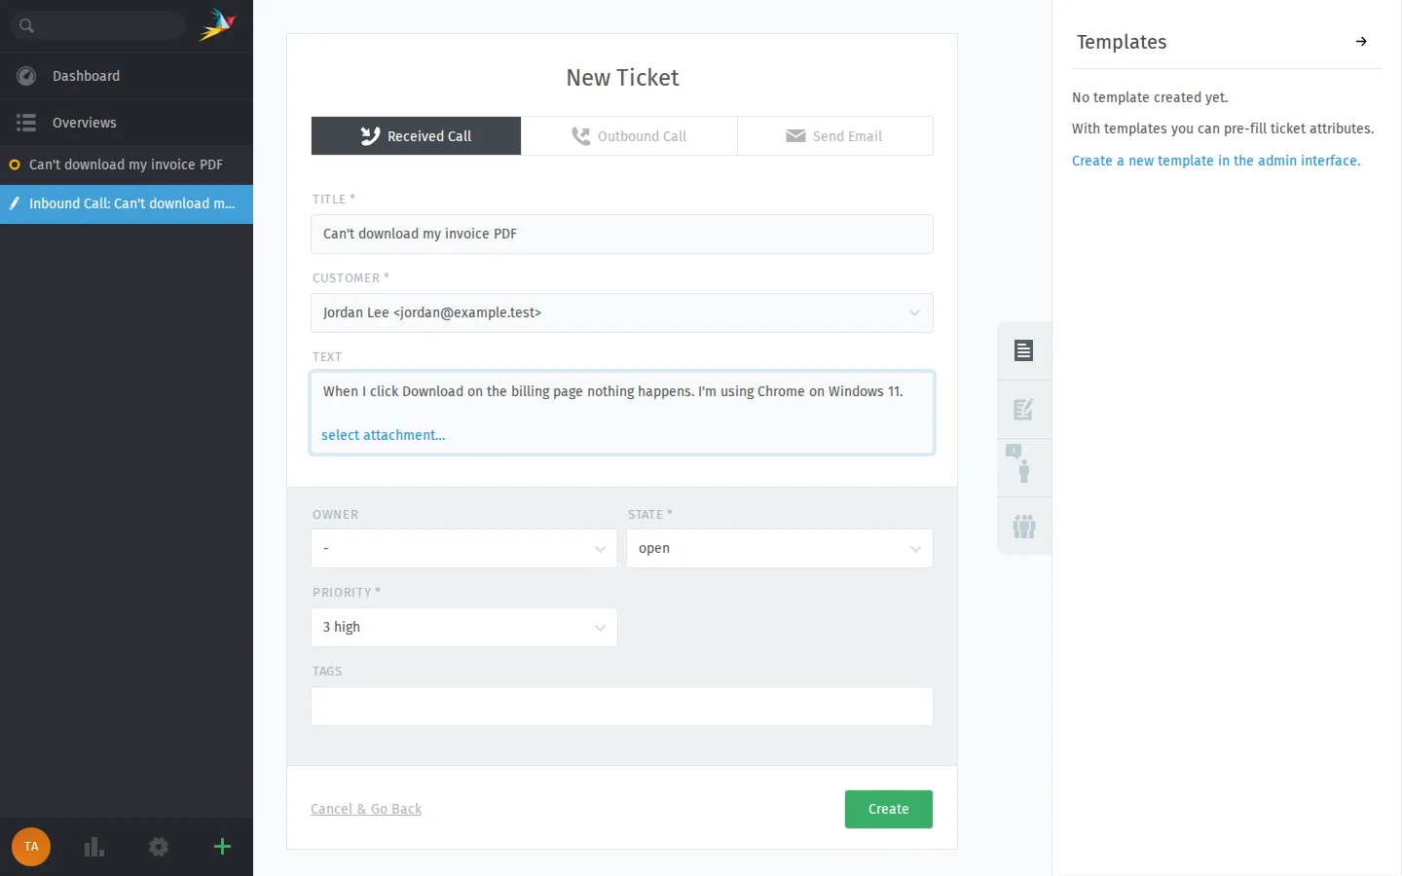Open Create a new template admin link
Image resolution: width=1402 pixels, height=876 pixels.
point(1216,161)
